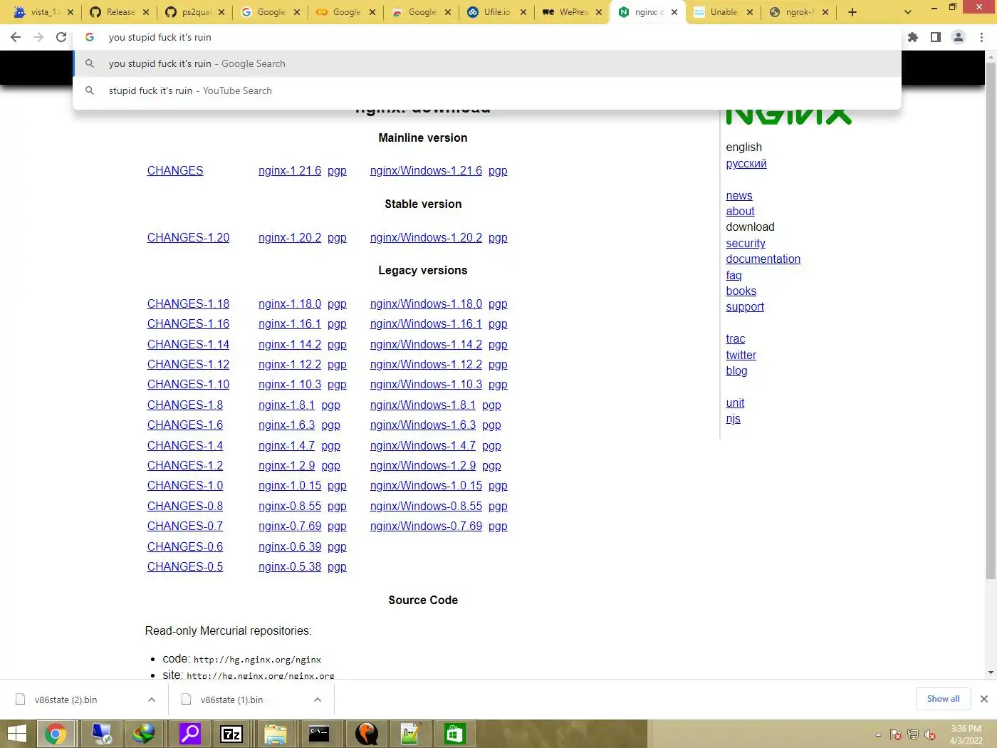Close the Unable tab
The image size is (997, 748).
[x=749, y=12]
